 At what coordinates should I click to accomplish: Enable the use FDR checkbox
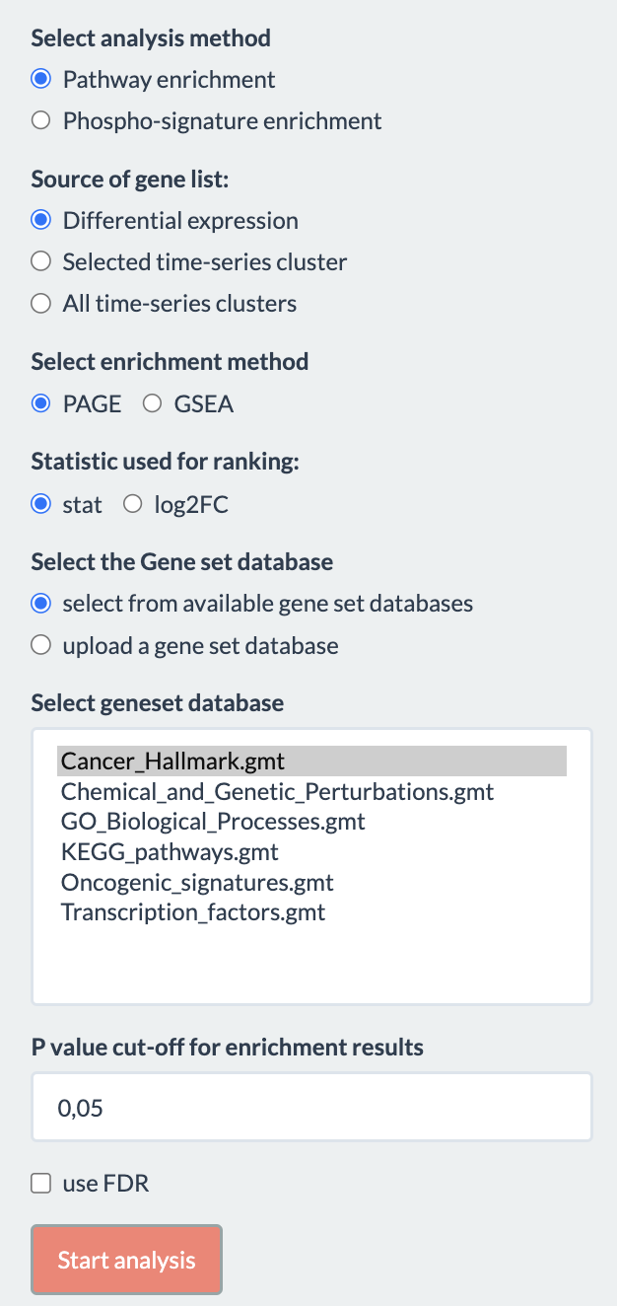40,1184
